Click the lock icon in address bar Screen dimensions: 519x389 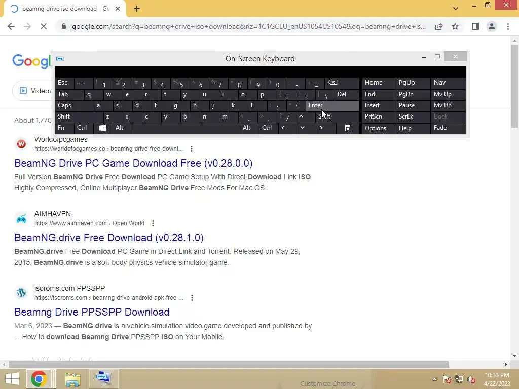coord(64,26)
